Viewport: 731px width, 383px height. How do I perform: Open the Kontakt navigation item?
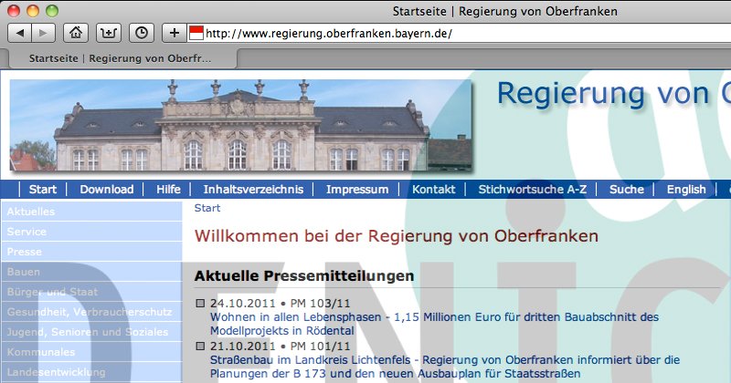point(433,190)
